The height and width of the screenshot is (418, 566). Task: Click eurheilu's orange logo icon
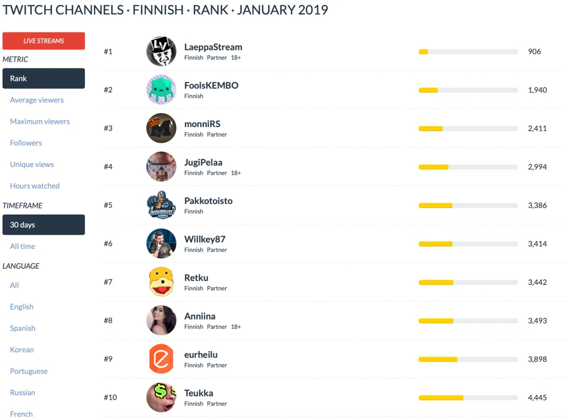(161, 359)
